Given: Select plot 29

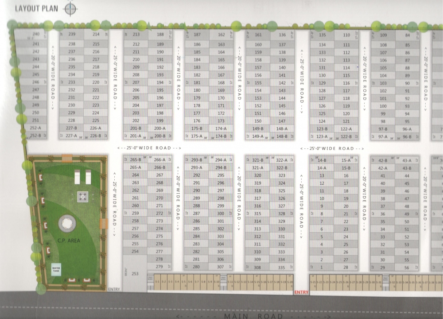Looking at the screenshot, I should coord(383,268).
